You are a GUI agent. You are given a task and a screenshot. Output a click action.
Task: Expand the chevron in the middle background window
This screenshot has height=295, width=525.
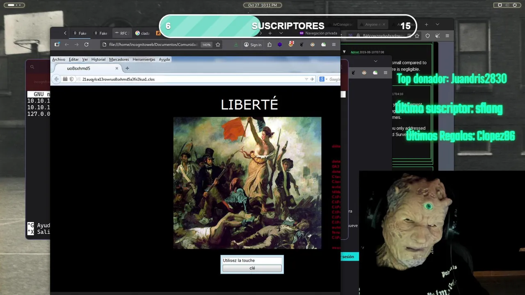(x=375, y=61)
